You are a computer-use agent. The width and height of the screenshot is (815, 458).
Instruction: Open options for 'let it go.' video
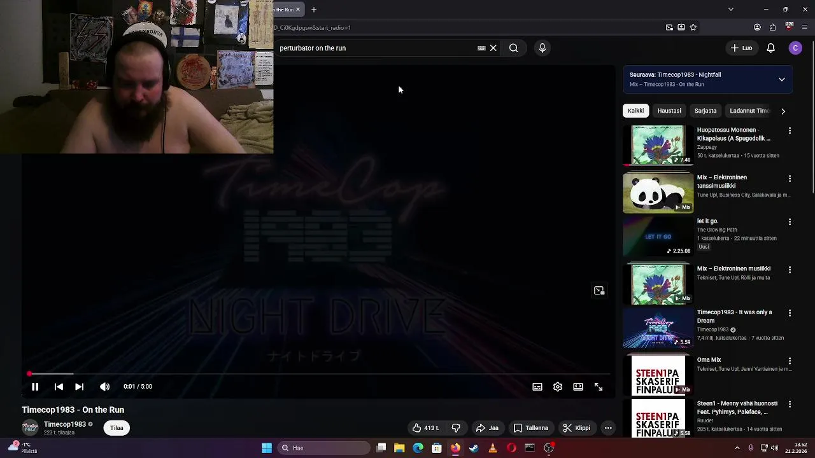coord(790,222)
